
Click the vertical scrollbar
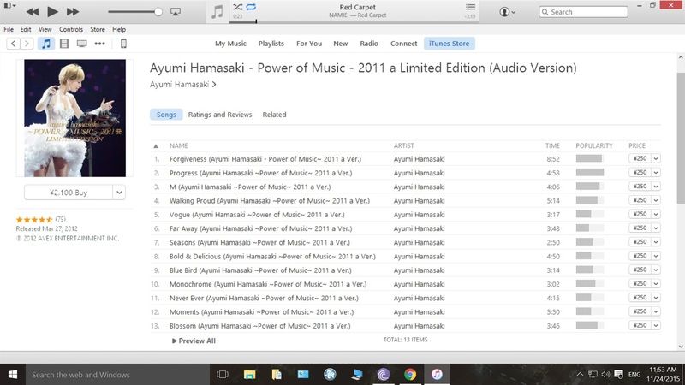[x=681, y=138]
